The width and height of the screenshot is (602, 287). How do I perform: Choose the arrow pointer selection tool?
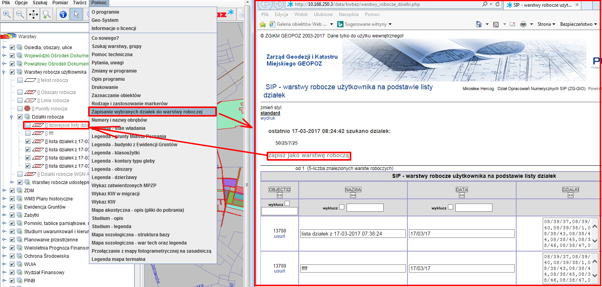(76, 14)
